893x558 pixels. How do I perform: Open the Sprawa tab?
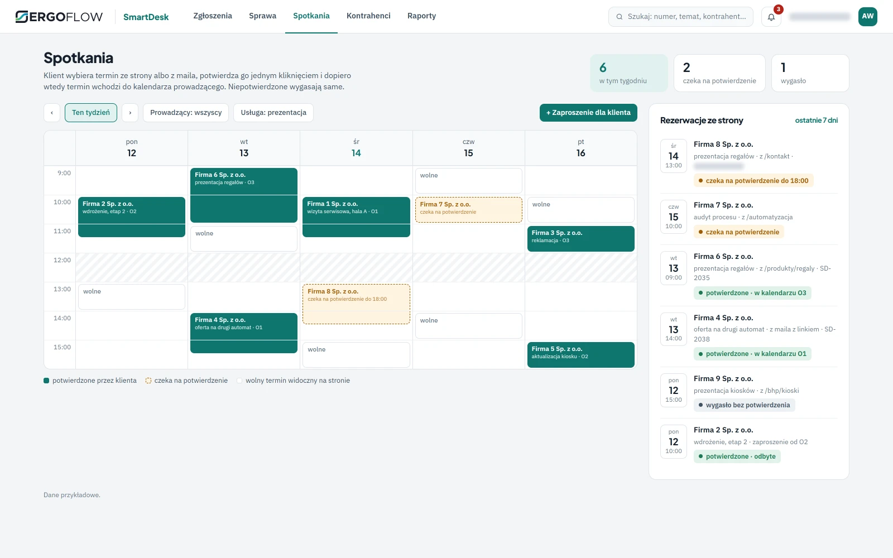click(262, 16)
